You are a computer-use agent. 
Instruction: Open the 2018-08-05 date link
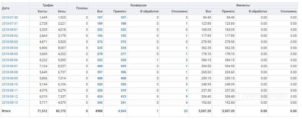pos(10,54)
